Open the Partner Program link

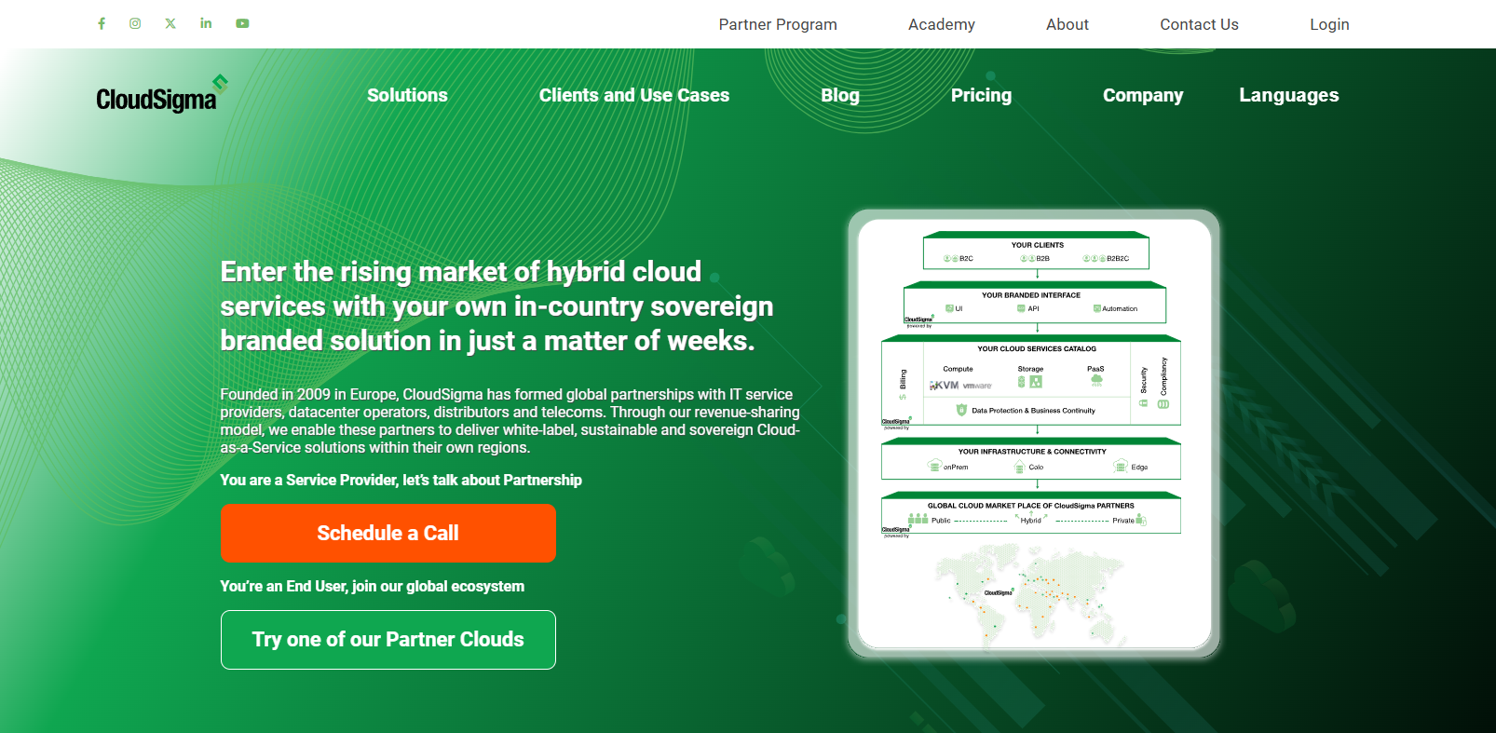pos(778,24)
